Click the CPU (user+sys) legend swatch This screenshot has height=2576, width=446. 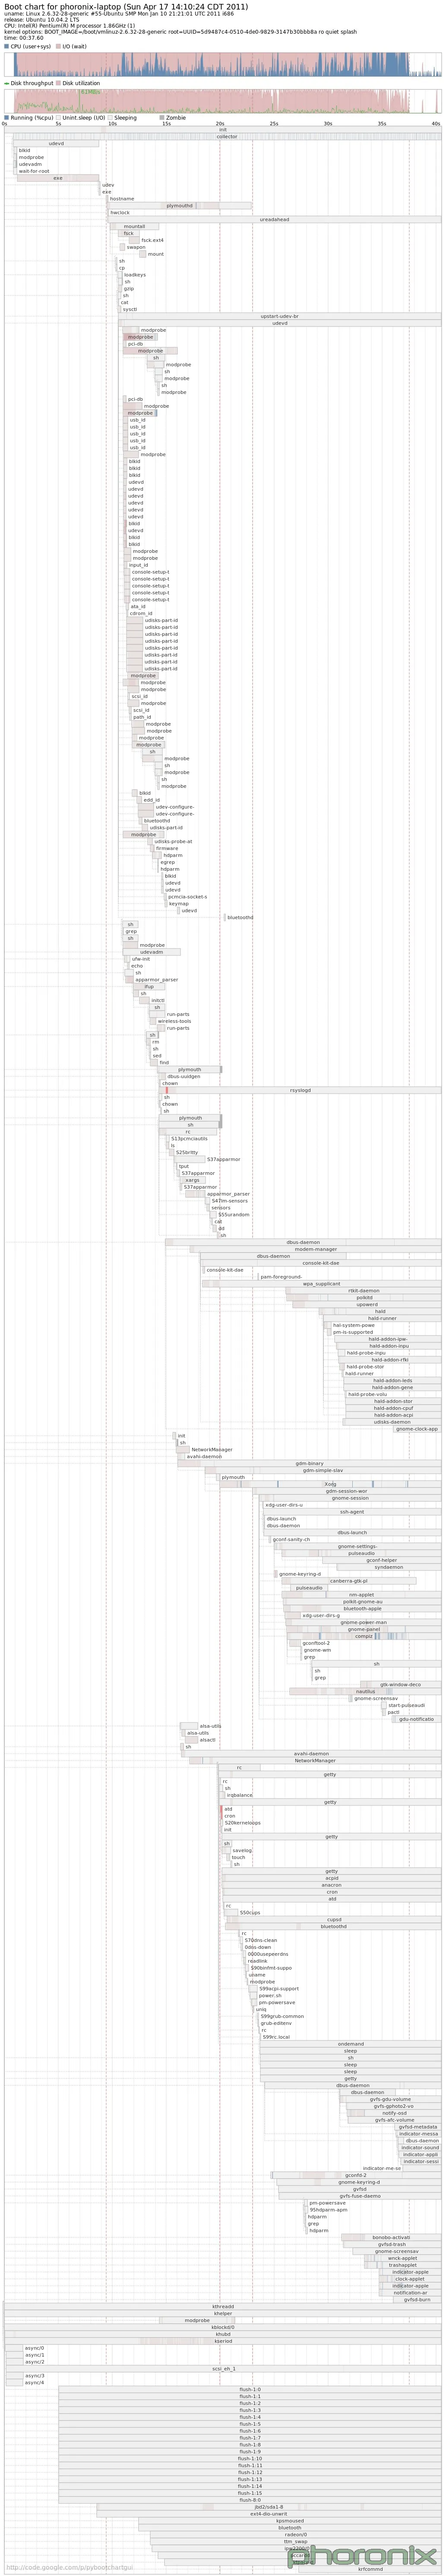[7, 46]
